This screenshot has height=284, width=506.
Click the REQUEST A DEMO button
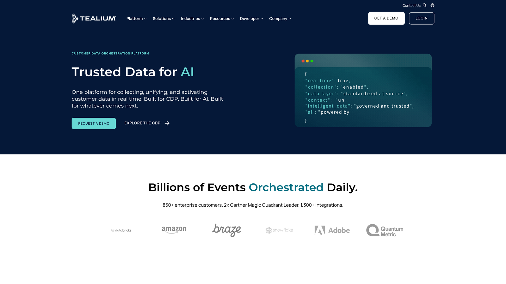click(94, 123)
